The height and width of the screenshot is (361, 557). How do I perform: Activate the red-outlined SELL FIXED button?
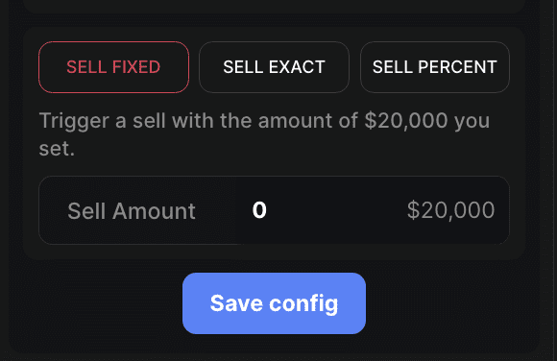(x=113, y=67)
